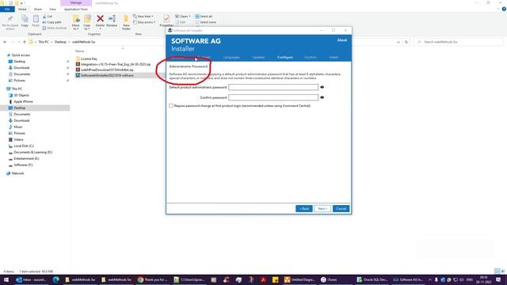507x285 pixels.
Task: Click Select all in the ribbon
Action: coord(204,16)
